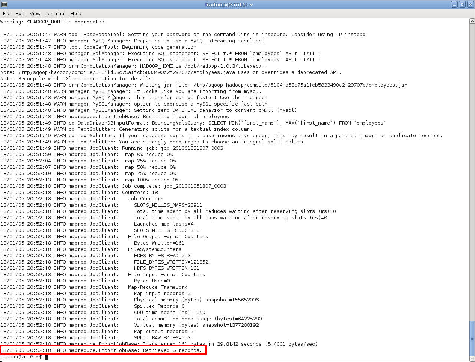Click 'SPLIT_RAW_BYTES=513' line
475x362 pixels.
95,338
